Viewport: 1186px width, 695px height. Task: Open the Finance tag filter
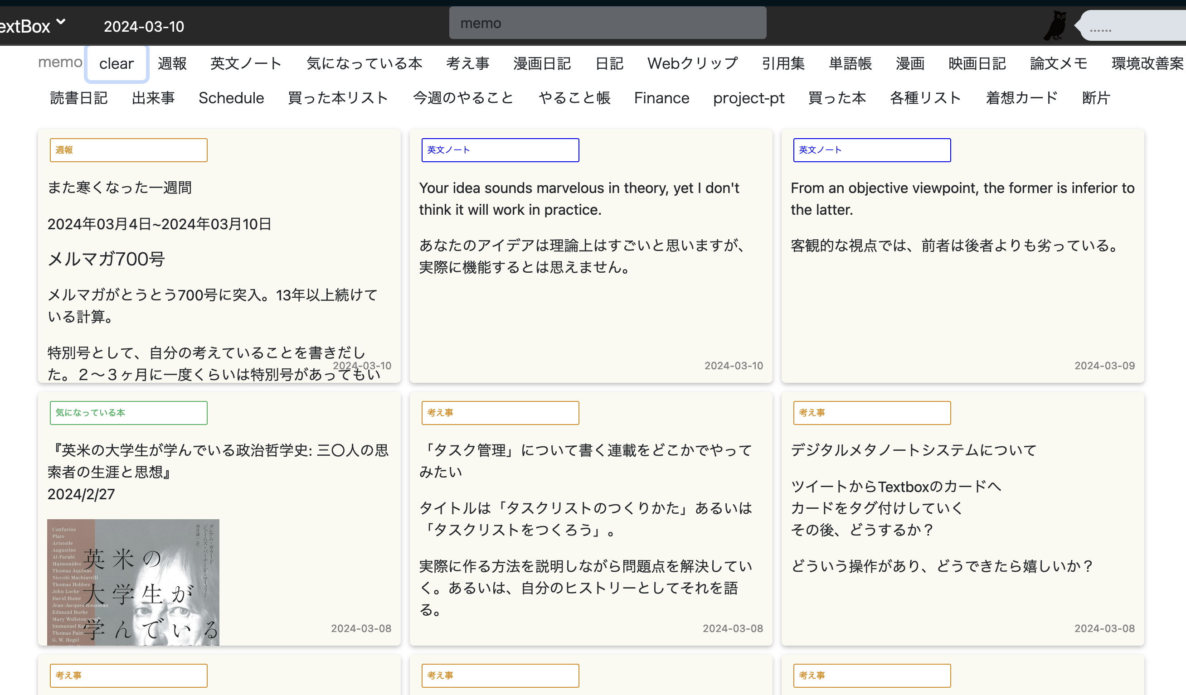tap(661, 98)
